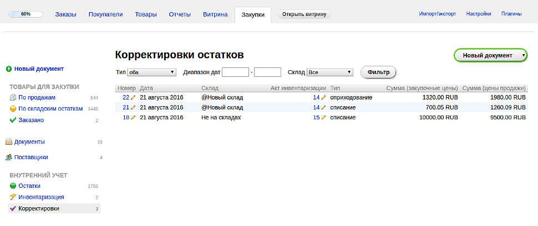This screenshot has height=226, width=538.
Task: Click the pencil edit icon next to document 18
Action: (133, 117)
